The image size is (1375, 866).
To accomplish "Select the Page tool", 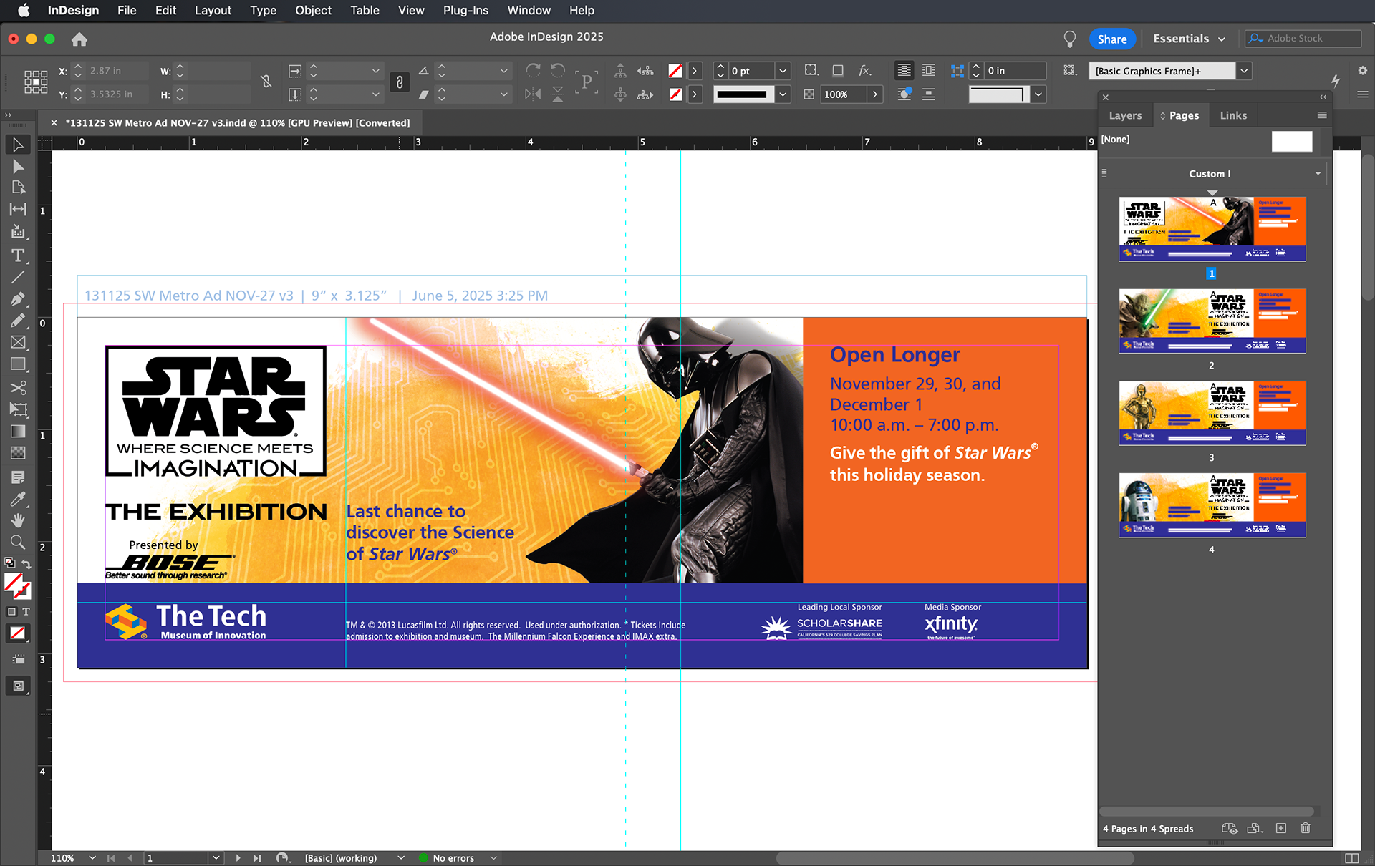I will 18,188.
